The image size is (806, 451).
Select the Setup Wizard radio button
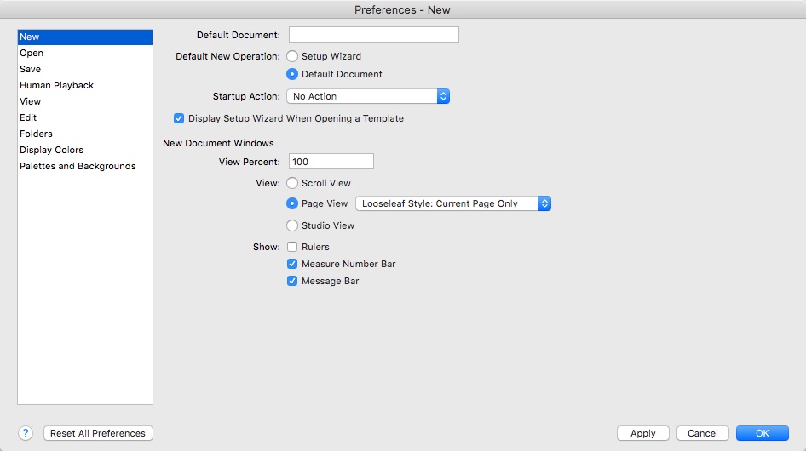coord(292,56)
